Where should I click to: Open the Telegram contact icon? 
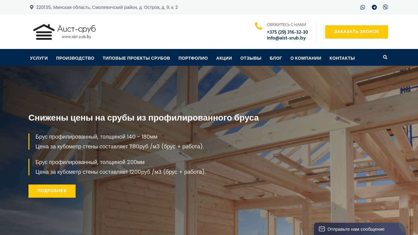tap(374, 7)
